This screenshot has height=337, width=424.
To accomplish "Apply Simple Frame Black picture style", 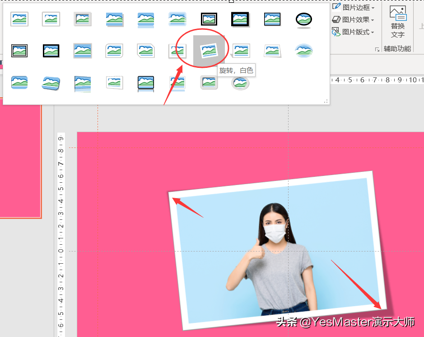I will coord(272,19).
